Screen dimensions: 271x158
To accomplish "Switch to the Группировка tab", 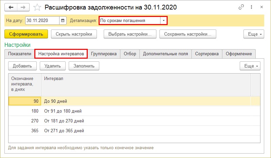I will pyautogui.click(x=104, y=54).
